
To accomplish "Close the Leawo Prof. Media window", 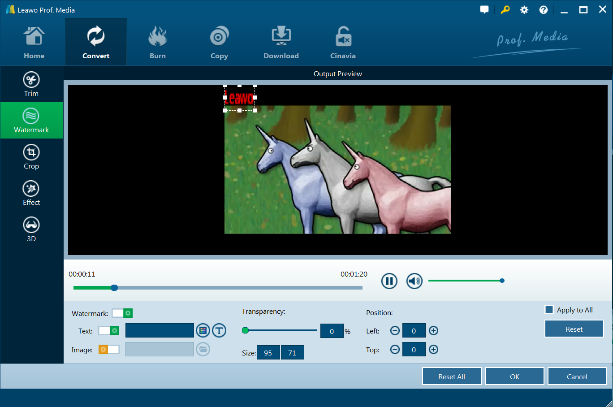I will [x=603, y=10].
